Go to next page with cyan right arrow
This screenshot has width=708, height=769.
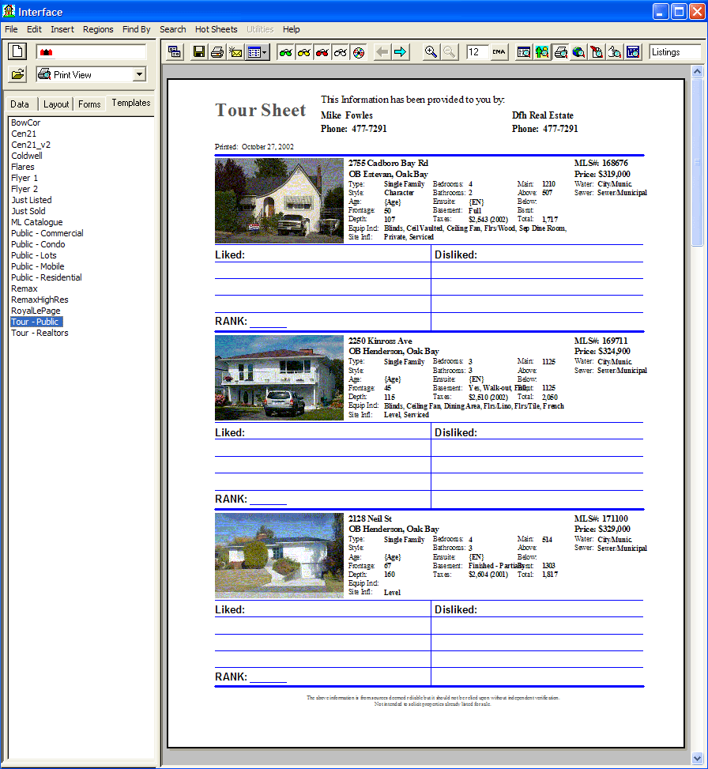click(401, 52)
